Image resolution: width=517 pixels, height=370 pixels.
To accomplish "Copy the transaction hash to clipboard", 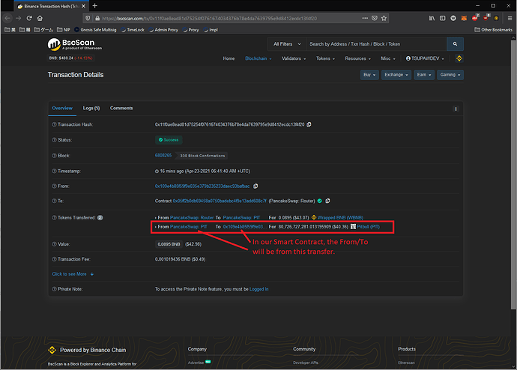I will click(x=309, y=124).
